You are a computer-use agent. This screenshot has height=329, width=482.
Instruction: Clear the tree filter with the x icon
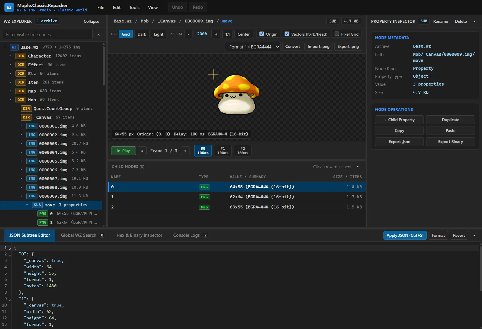coord(99,35)
